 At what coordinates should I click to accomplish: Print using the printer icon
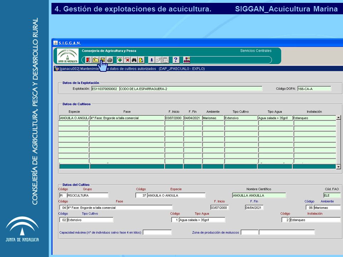110,60
